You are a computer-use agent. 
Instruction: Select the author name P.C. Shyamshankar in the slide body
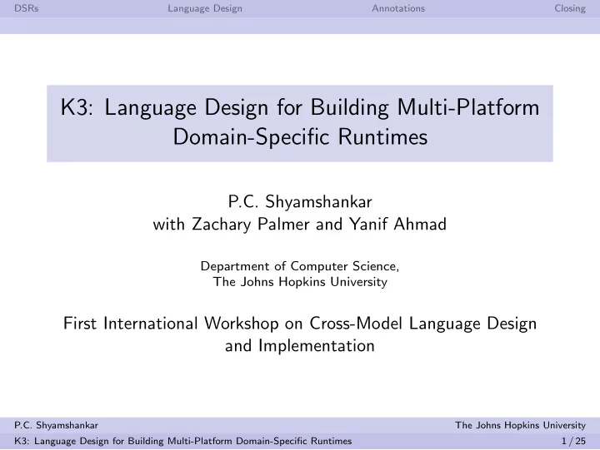click(300, 201)
